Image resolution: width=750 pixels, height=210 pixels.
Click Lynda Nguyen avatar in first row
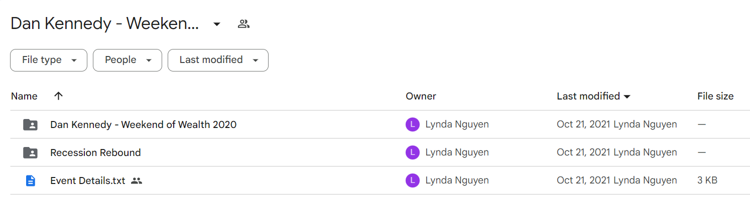[x=412, y=124]
